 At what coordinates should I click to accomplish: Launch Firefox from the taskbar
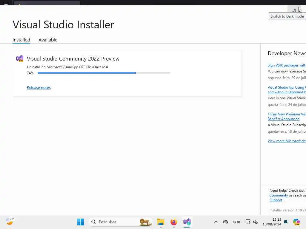point(174,222)
